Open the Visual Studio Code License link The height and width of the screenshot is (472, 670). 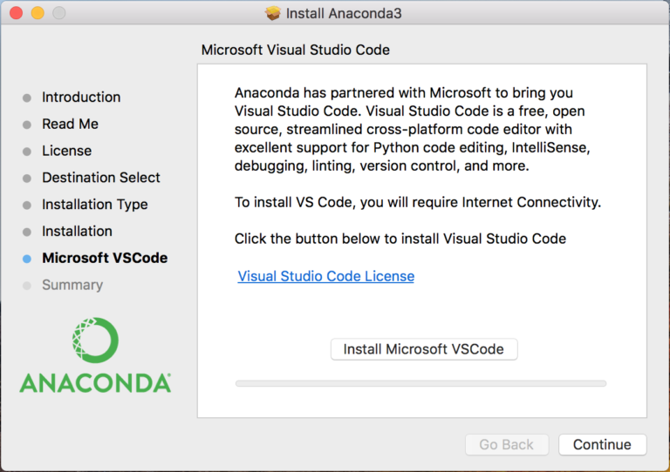coord(325,276)
